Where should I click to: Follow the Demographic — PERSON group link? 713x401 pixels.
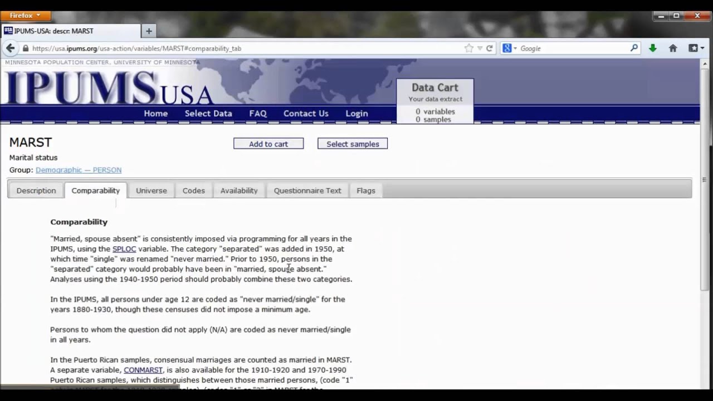click(79, 170)
